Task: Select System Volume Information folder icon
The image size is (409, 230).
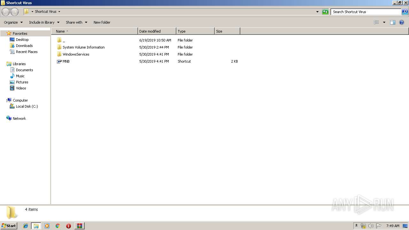Action: point(59,47)
